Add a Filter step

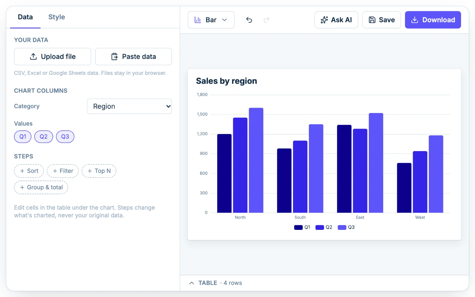click(63, 171)
